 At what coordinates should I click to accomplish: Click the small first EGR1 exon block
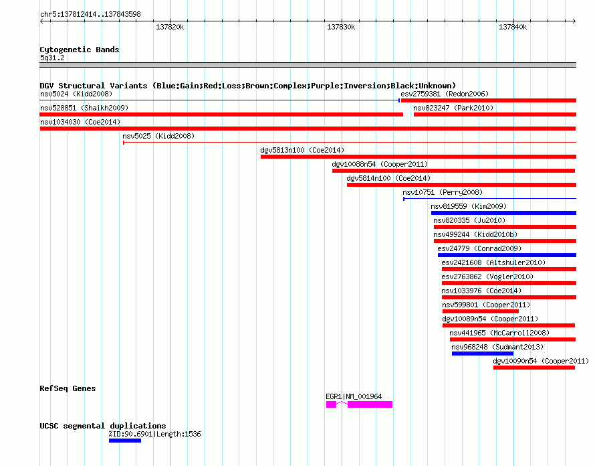click(x=332, y=404)
